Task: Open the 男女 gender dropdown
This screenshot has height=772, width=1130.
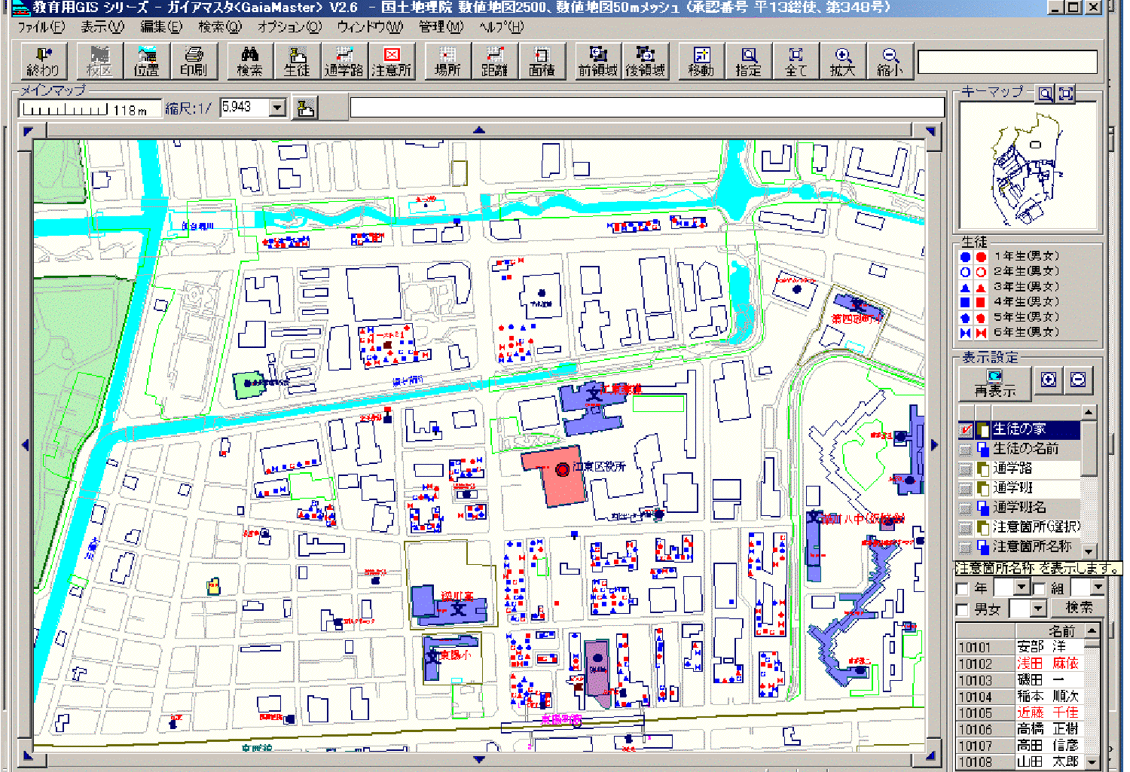Action: pos(1038,608)
